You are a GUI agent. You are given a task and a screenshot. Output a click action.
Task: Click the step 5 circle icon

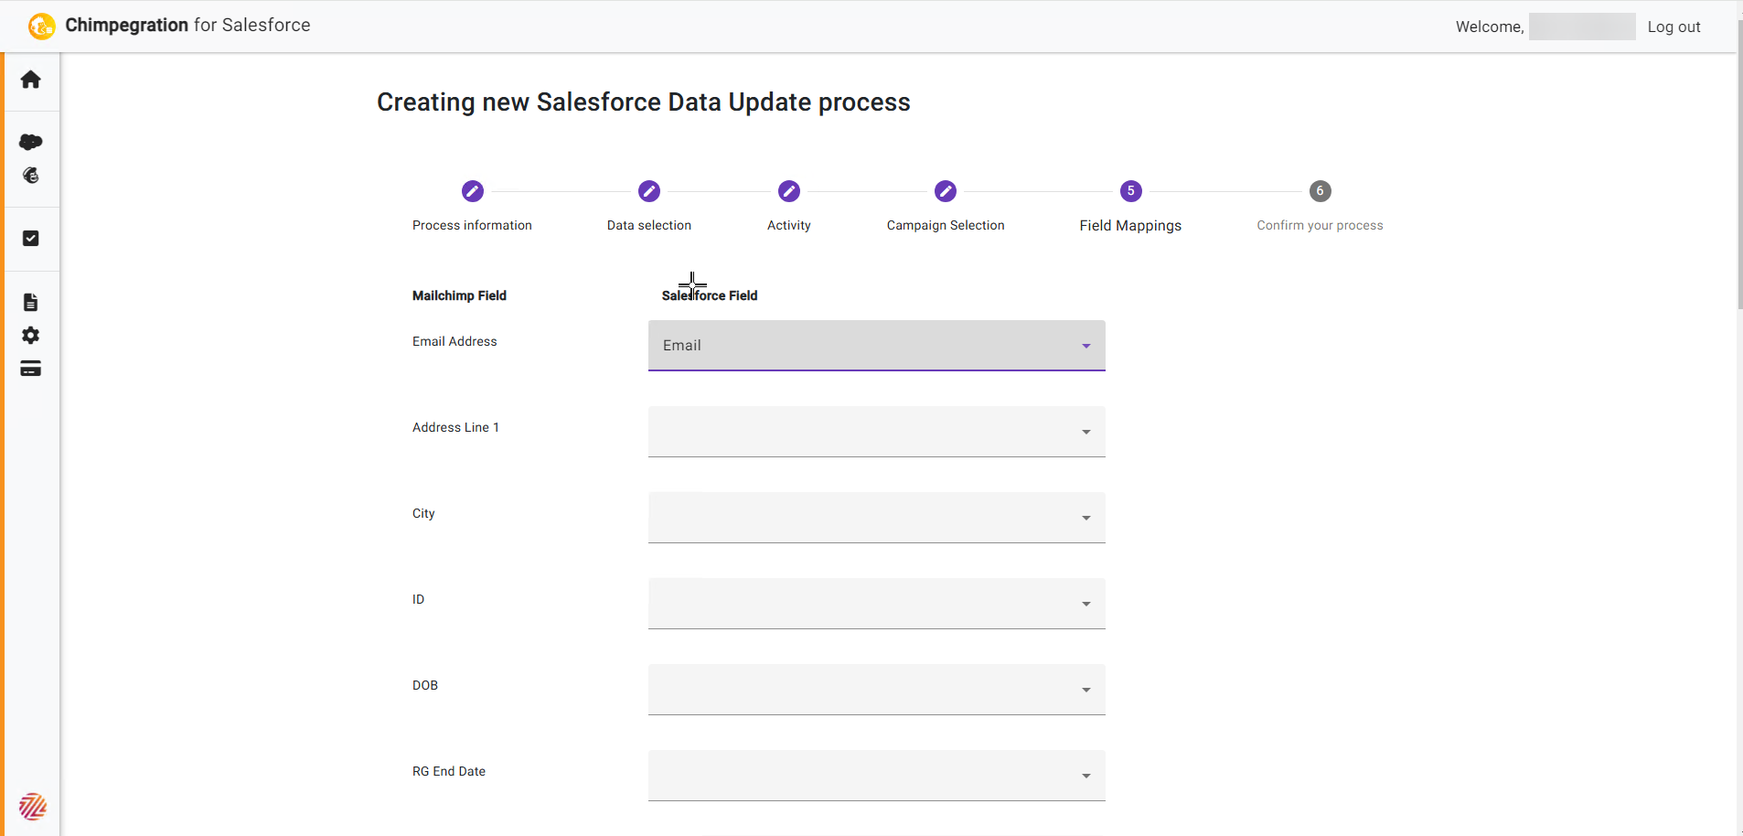pyautogui.click(x=1130, y=191)
